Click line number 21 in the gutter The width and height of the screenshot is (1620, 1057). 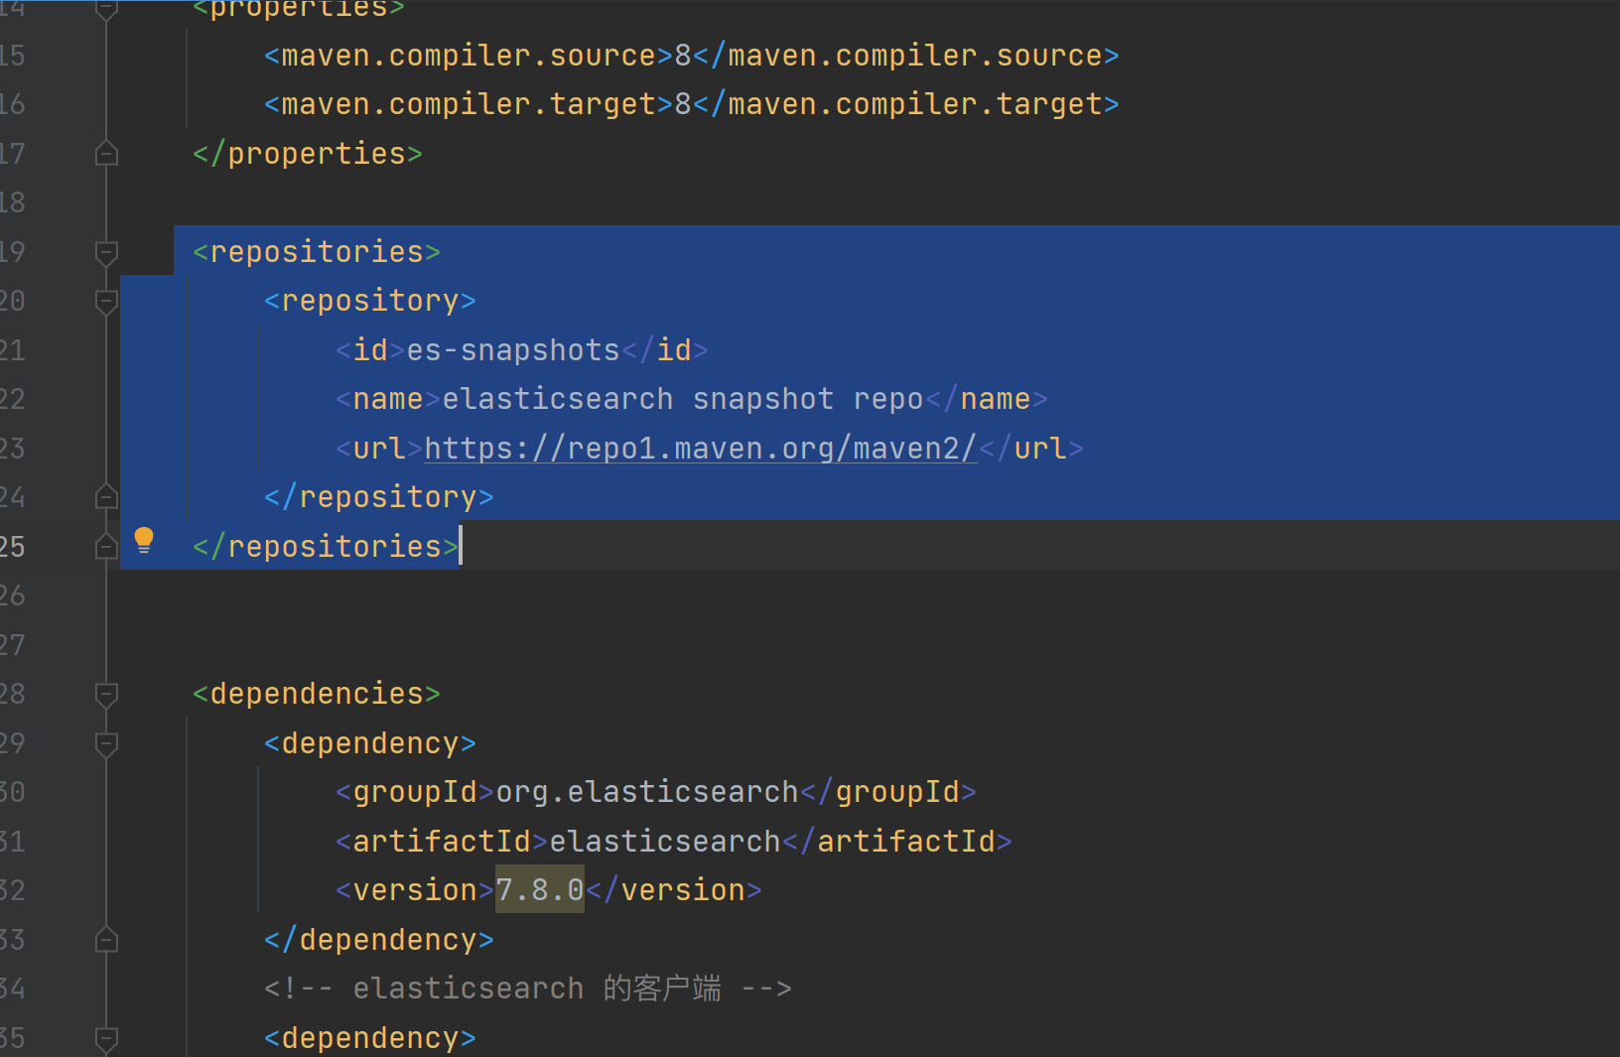pos(14,349)
